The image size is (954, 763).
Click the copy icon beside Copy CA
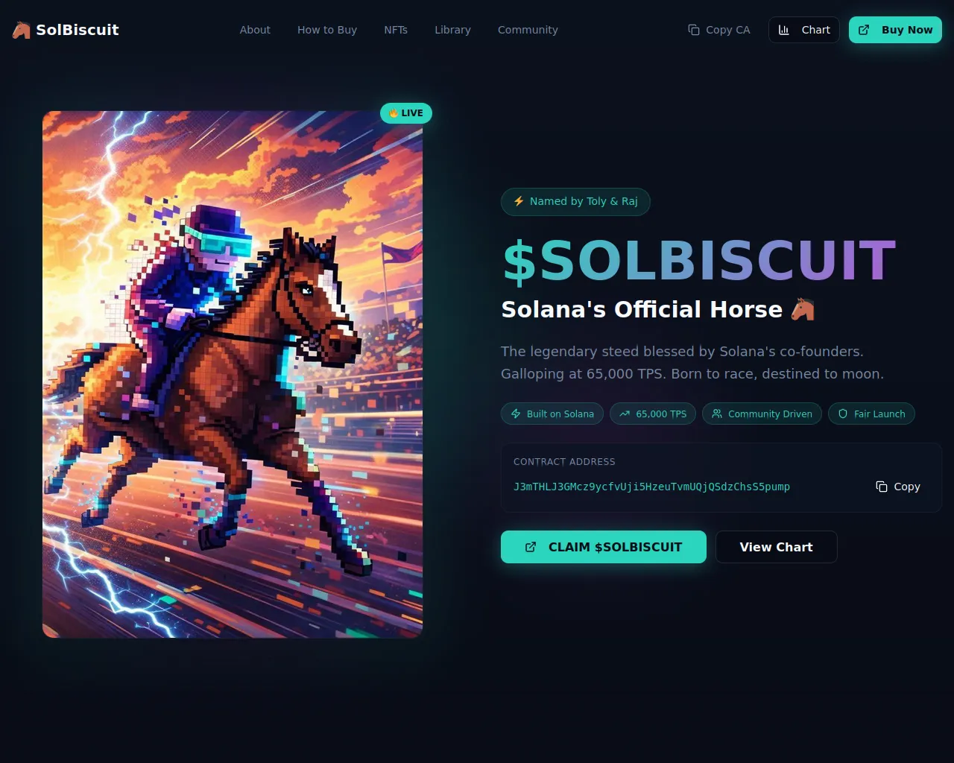tap(694, 30)
